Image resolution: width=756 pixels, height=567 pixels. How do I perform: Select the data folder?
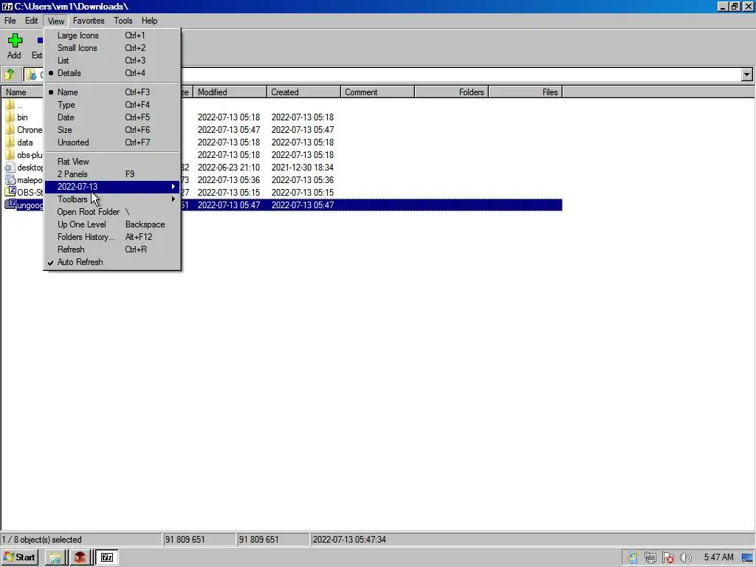tap(24, 142)
